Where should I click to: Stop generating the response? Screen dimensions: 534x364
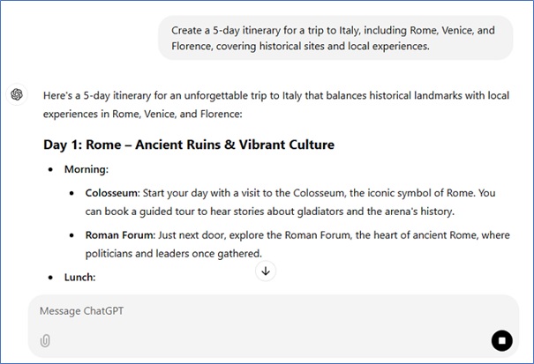pos(502,340)
